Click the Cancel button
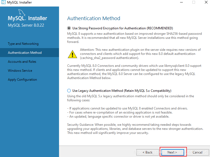 [197, 152]
